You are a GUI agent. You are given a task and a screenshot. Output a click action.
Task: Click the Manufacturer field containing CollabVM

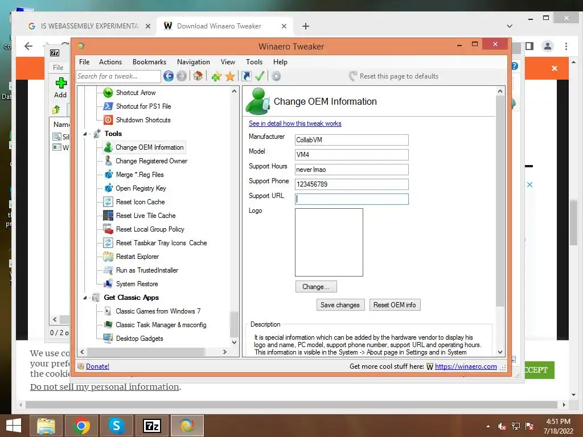click(352, 140)
